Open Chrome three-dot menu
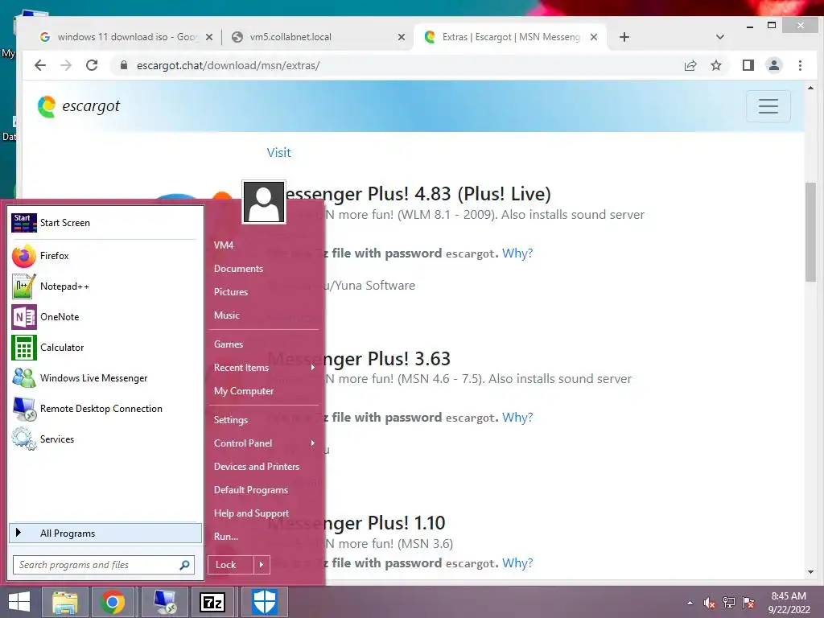The image size is (824, 618). [x=800, y=65]
